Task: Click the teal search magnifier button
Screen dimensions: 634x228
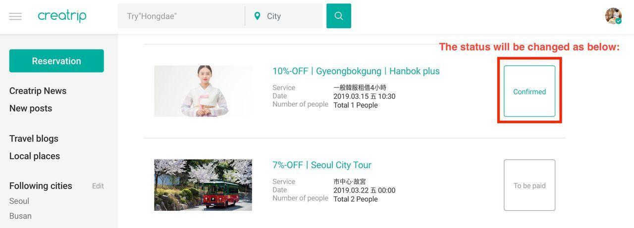Action: [339, 16]
